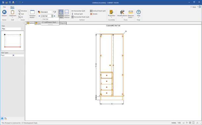
Task: Click Horizontal Split button
Action: [78, 11]
